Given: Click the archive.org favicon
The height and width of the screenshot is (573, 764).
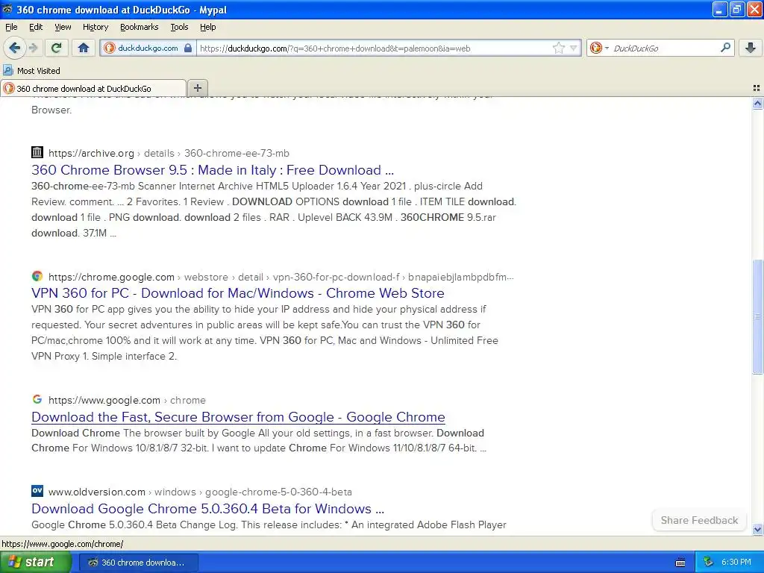Looking at the screenshot, I should click(37, 152).
